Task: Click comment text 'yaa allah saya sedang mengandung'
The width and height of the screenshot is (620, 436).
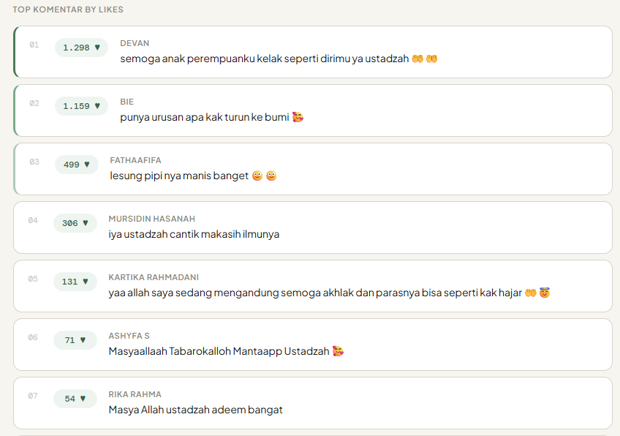Action: point(194,293)
